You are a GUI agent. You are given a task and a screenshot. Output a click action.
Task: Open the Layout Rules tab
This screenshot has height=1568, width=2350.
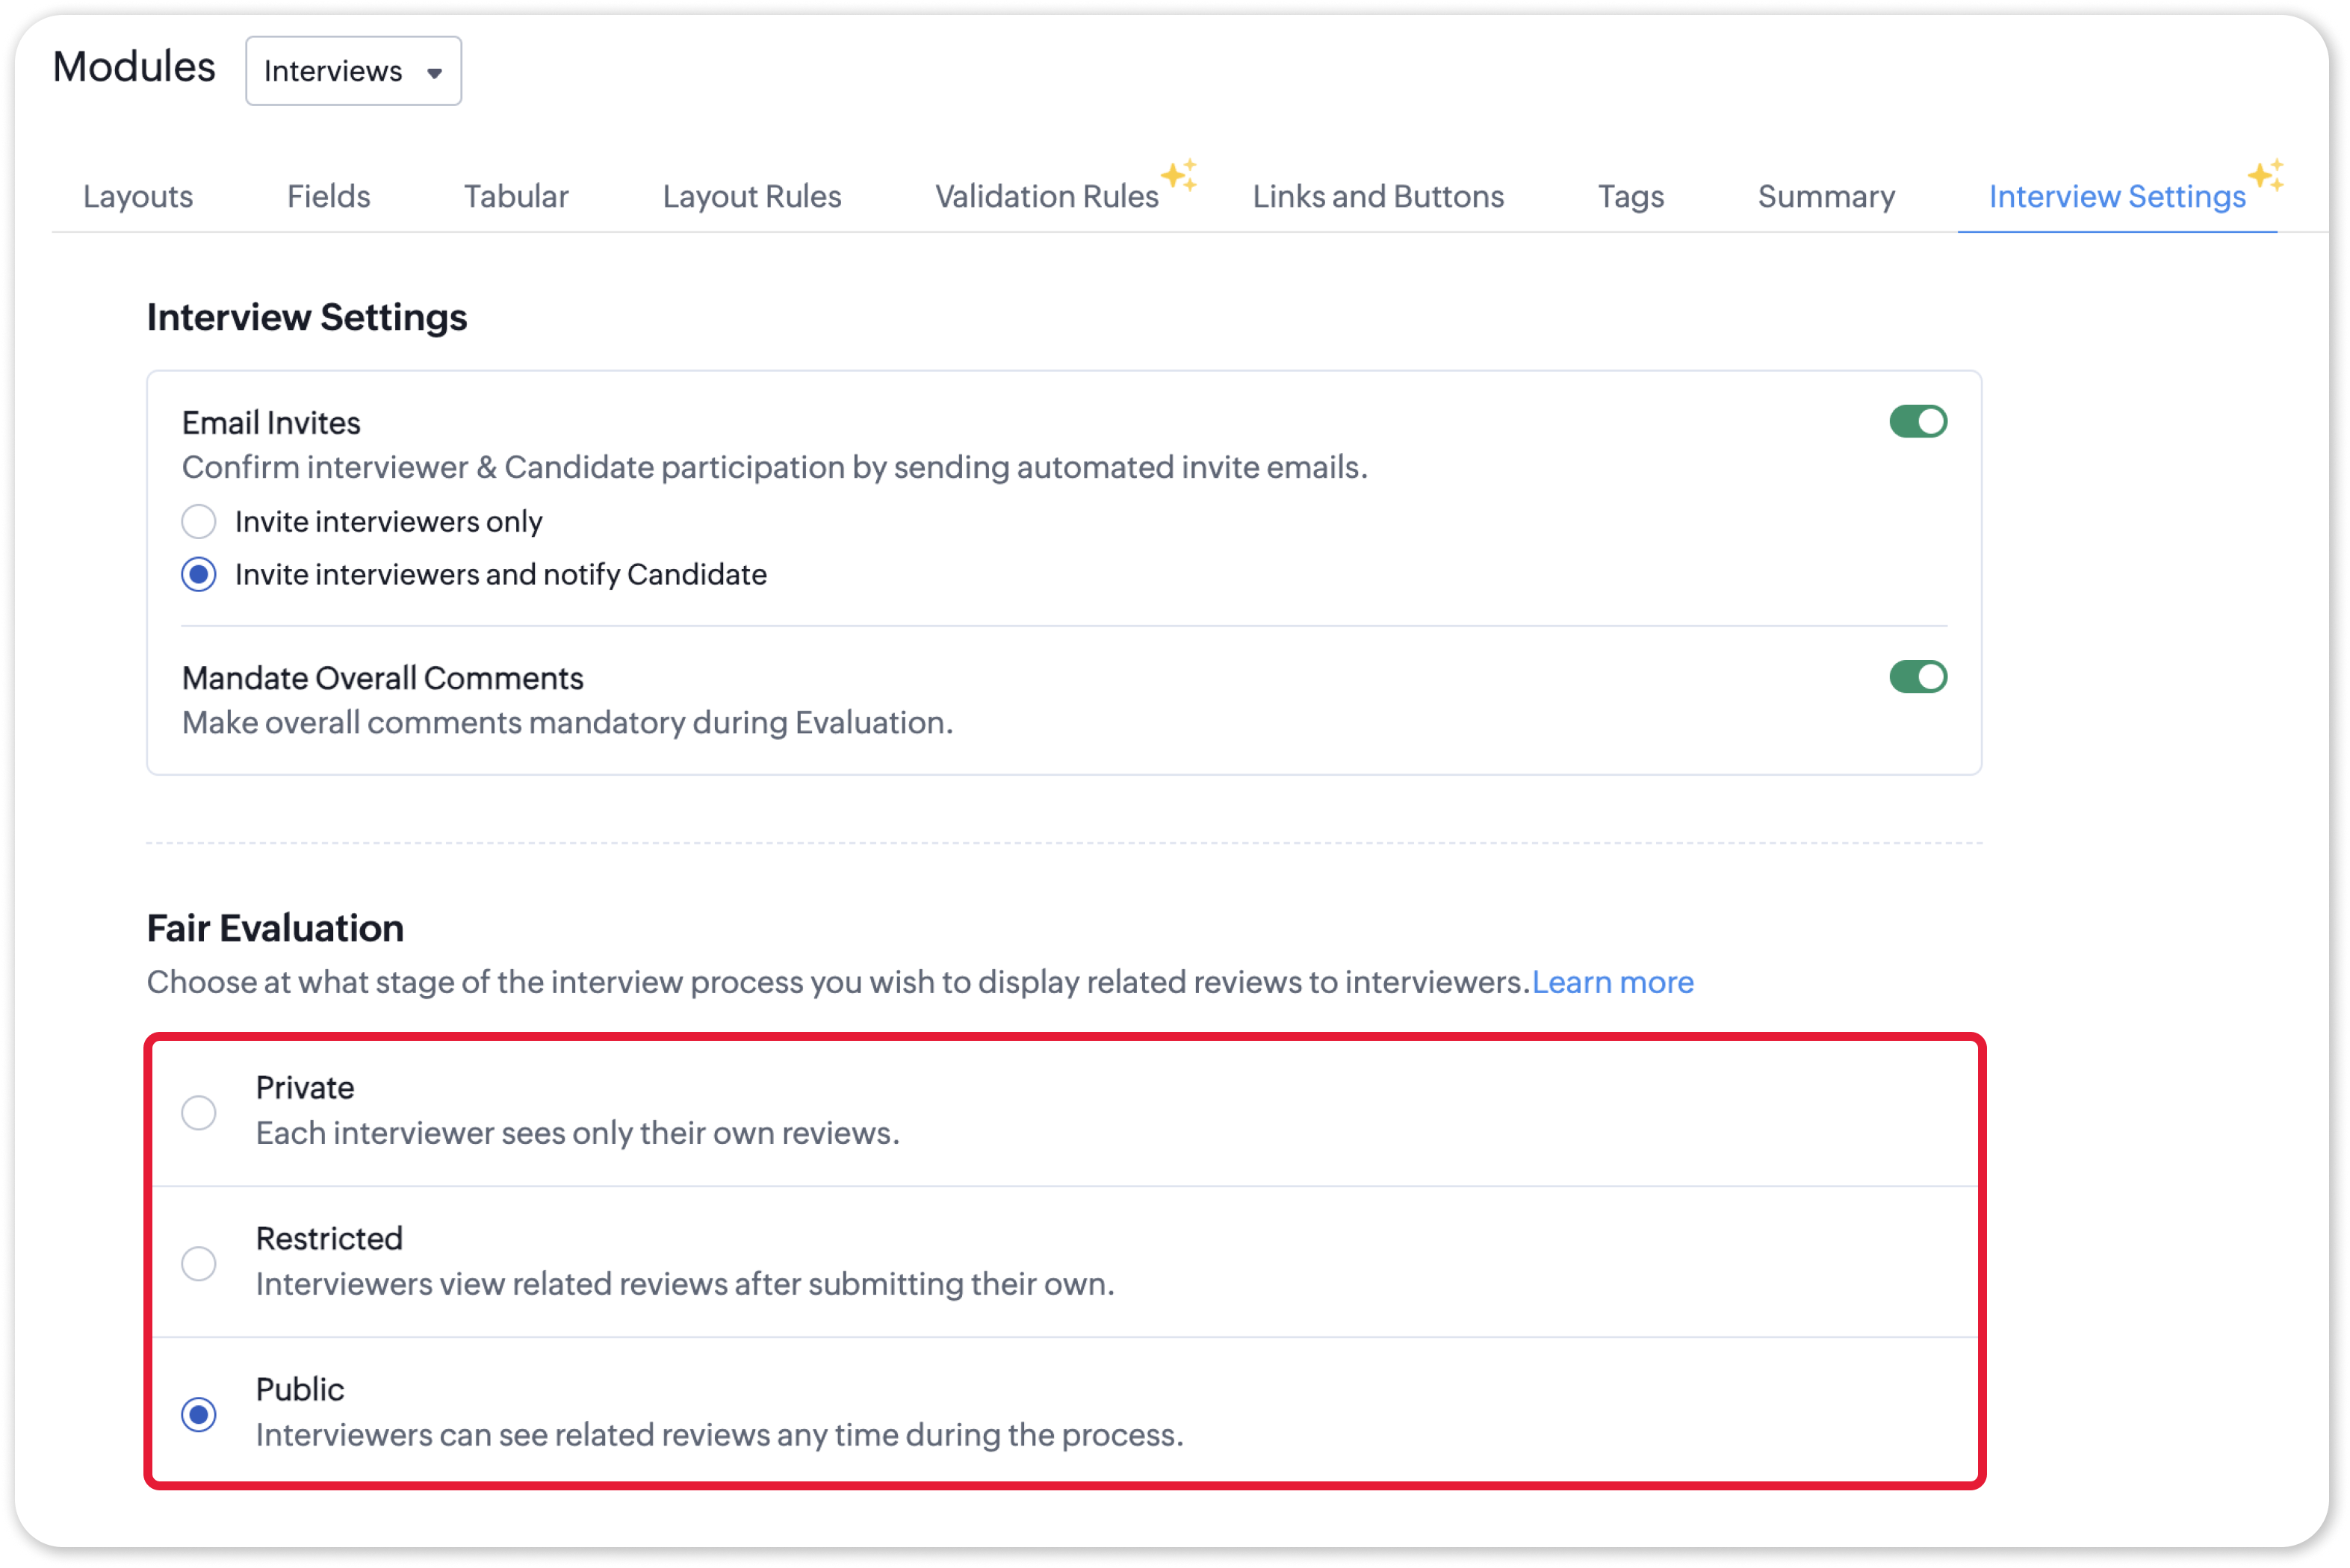tap(751, 196)
